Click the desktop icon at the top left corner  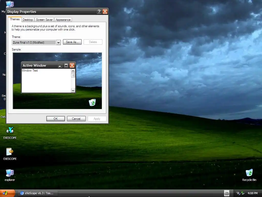10,4
